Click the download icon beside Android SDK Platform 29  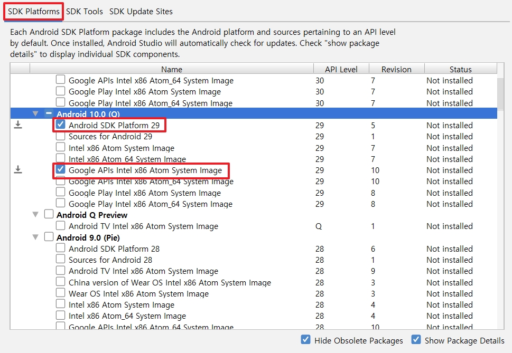[x=18, y=125]
